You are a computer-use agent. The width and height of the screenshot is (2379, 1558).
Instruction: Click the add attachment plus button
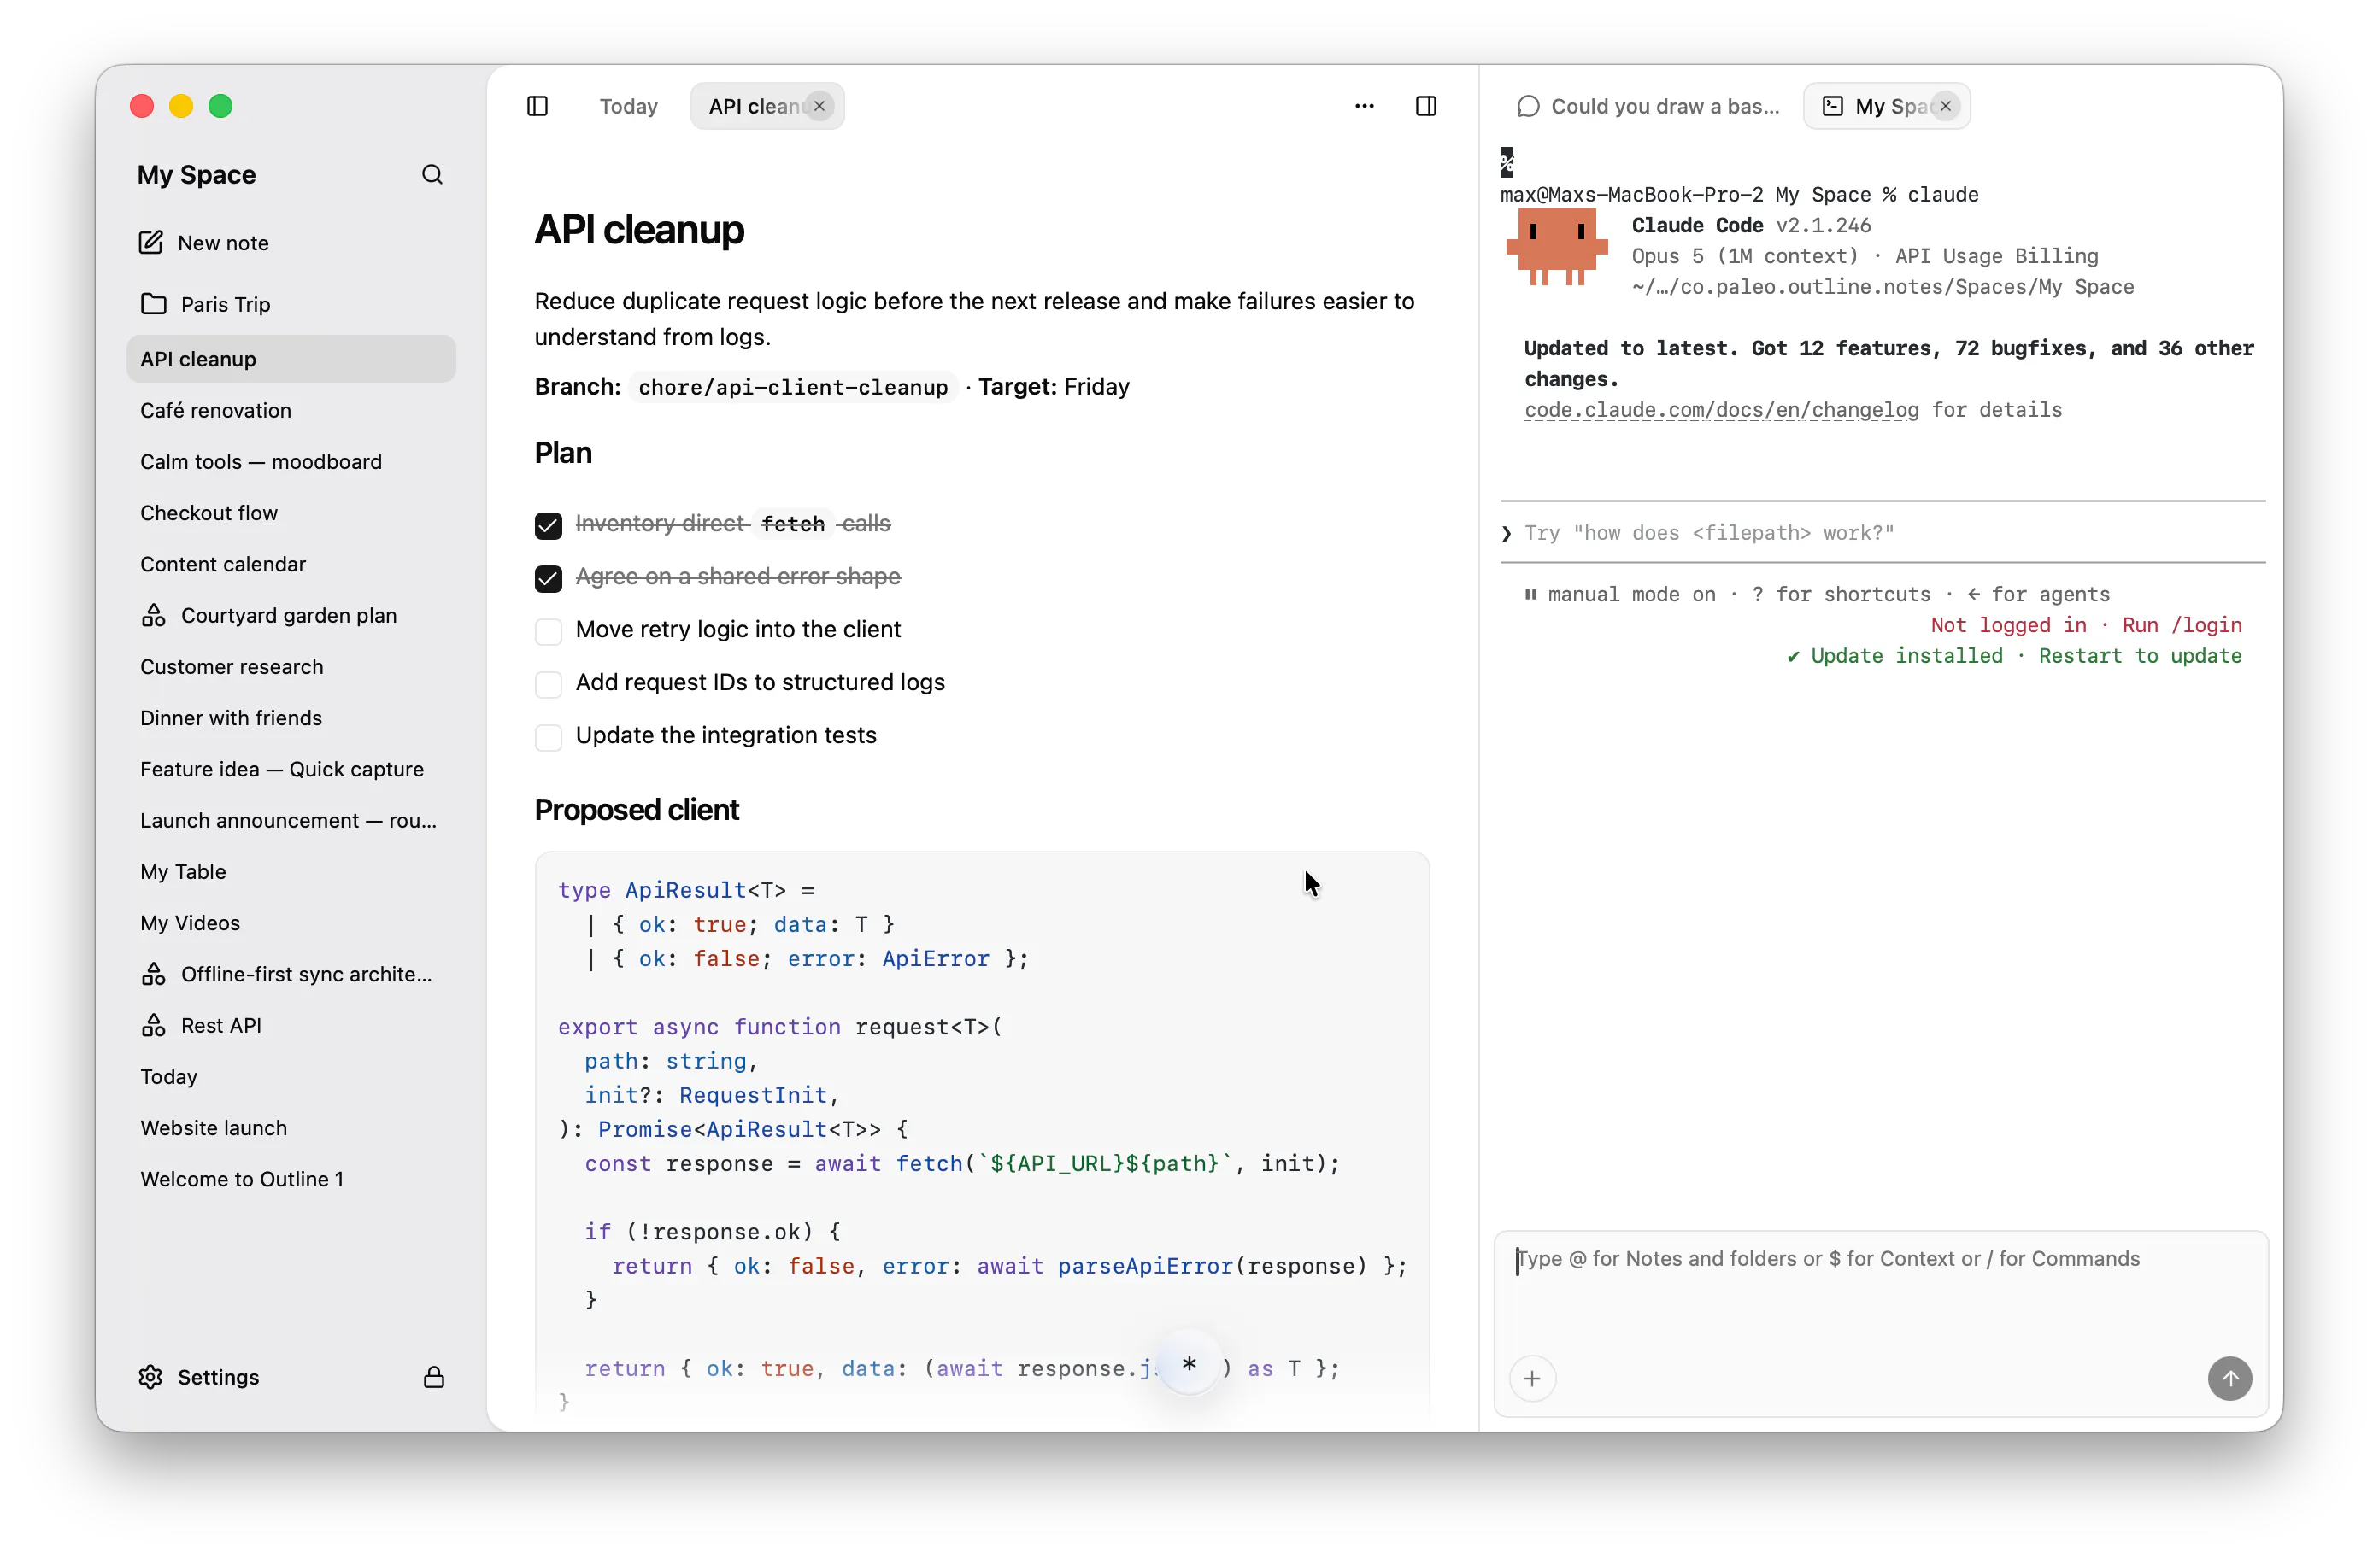tap(1532, 1379)
